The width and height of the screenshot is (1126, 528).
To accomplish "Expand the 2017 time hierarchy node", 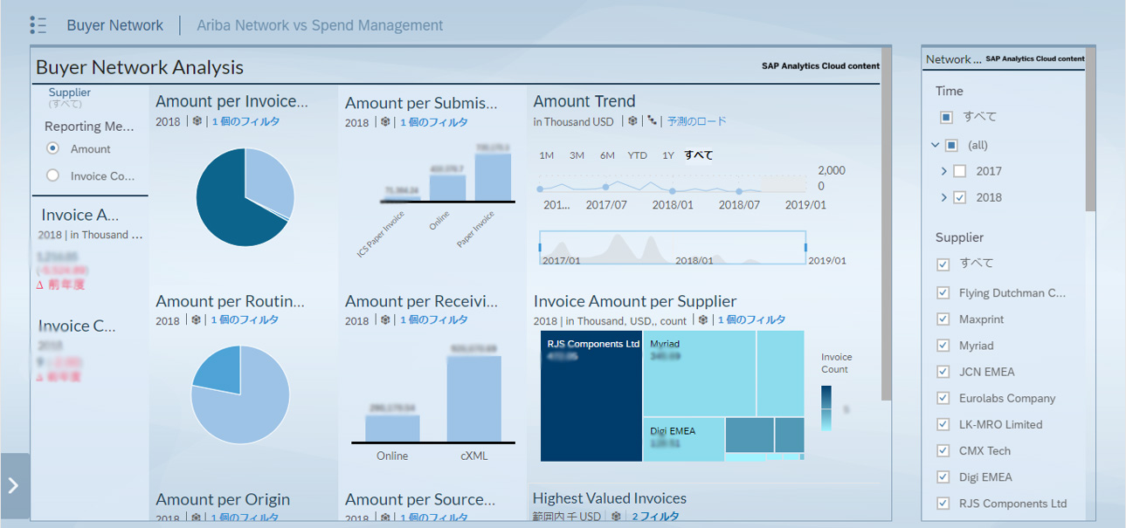I will tap(944, 171).
